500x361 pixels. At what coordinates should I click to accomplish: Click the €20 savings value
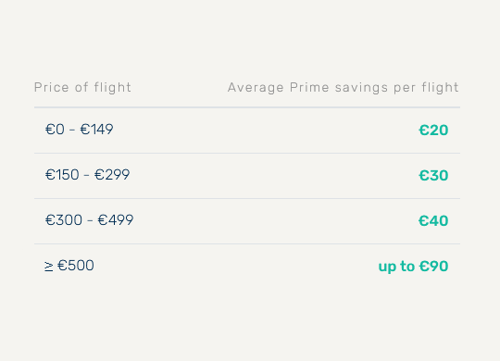(x=433, y=131)
